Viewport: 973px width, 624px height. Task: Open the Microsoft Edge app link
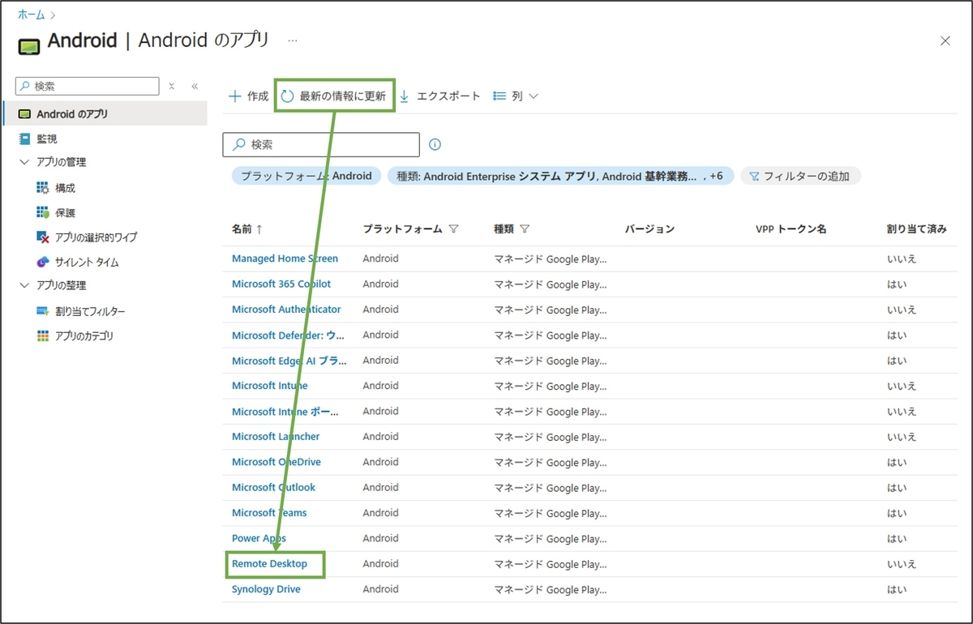[289, 361]
